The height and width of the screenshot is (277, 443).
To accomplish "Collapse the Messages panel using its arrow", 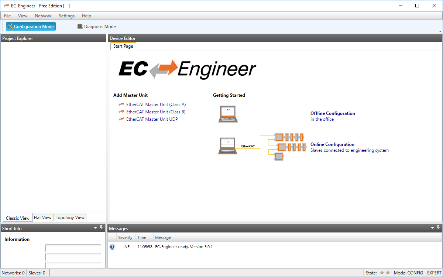I will point(432,228).
